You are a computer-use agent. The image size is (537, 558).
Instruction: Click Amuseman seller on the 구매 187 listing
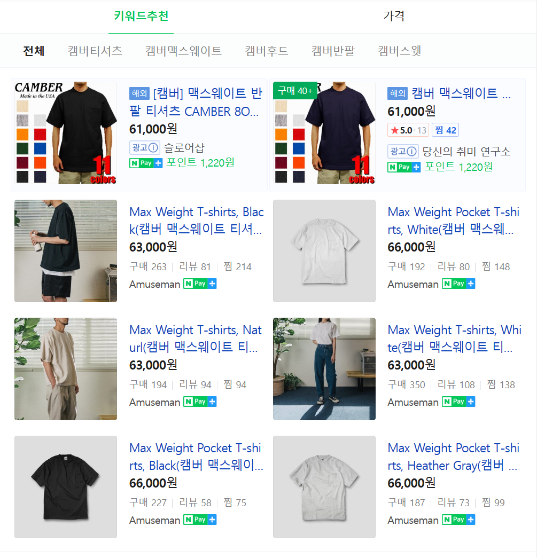pos(413,520)
